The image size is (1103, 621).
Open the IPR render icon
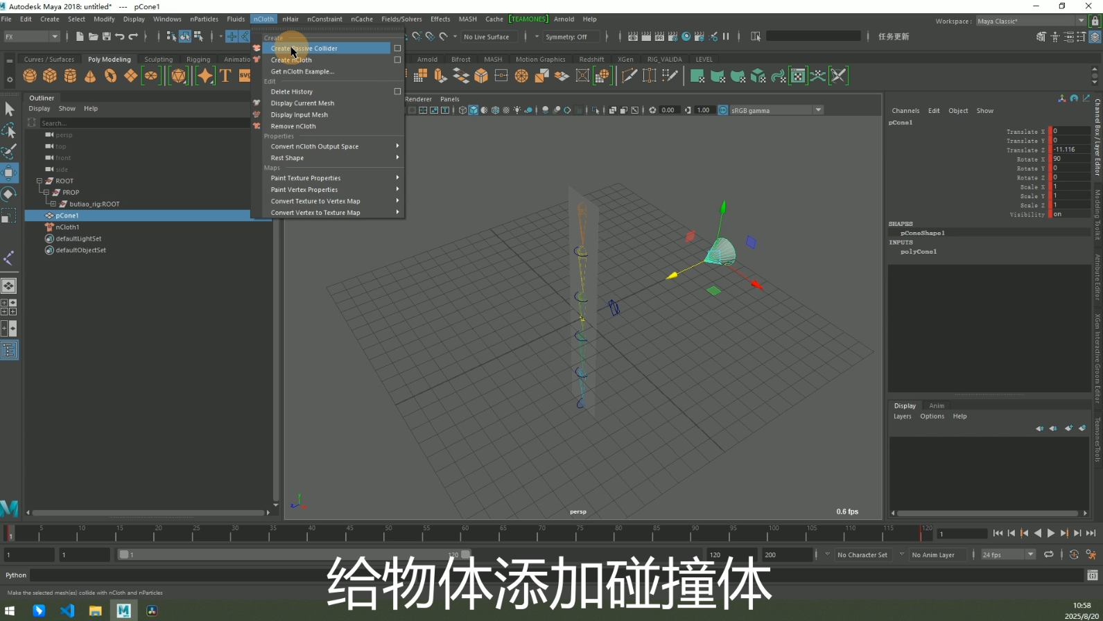(659, 37)
